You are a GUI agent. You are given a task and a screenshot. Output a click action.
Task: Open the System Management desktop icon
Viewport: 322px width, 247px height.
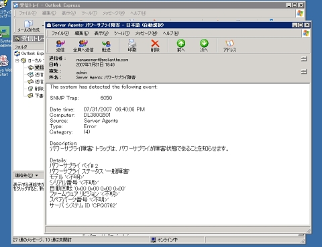[5, 36]
